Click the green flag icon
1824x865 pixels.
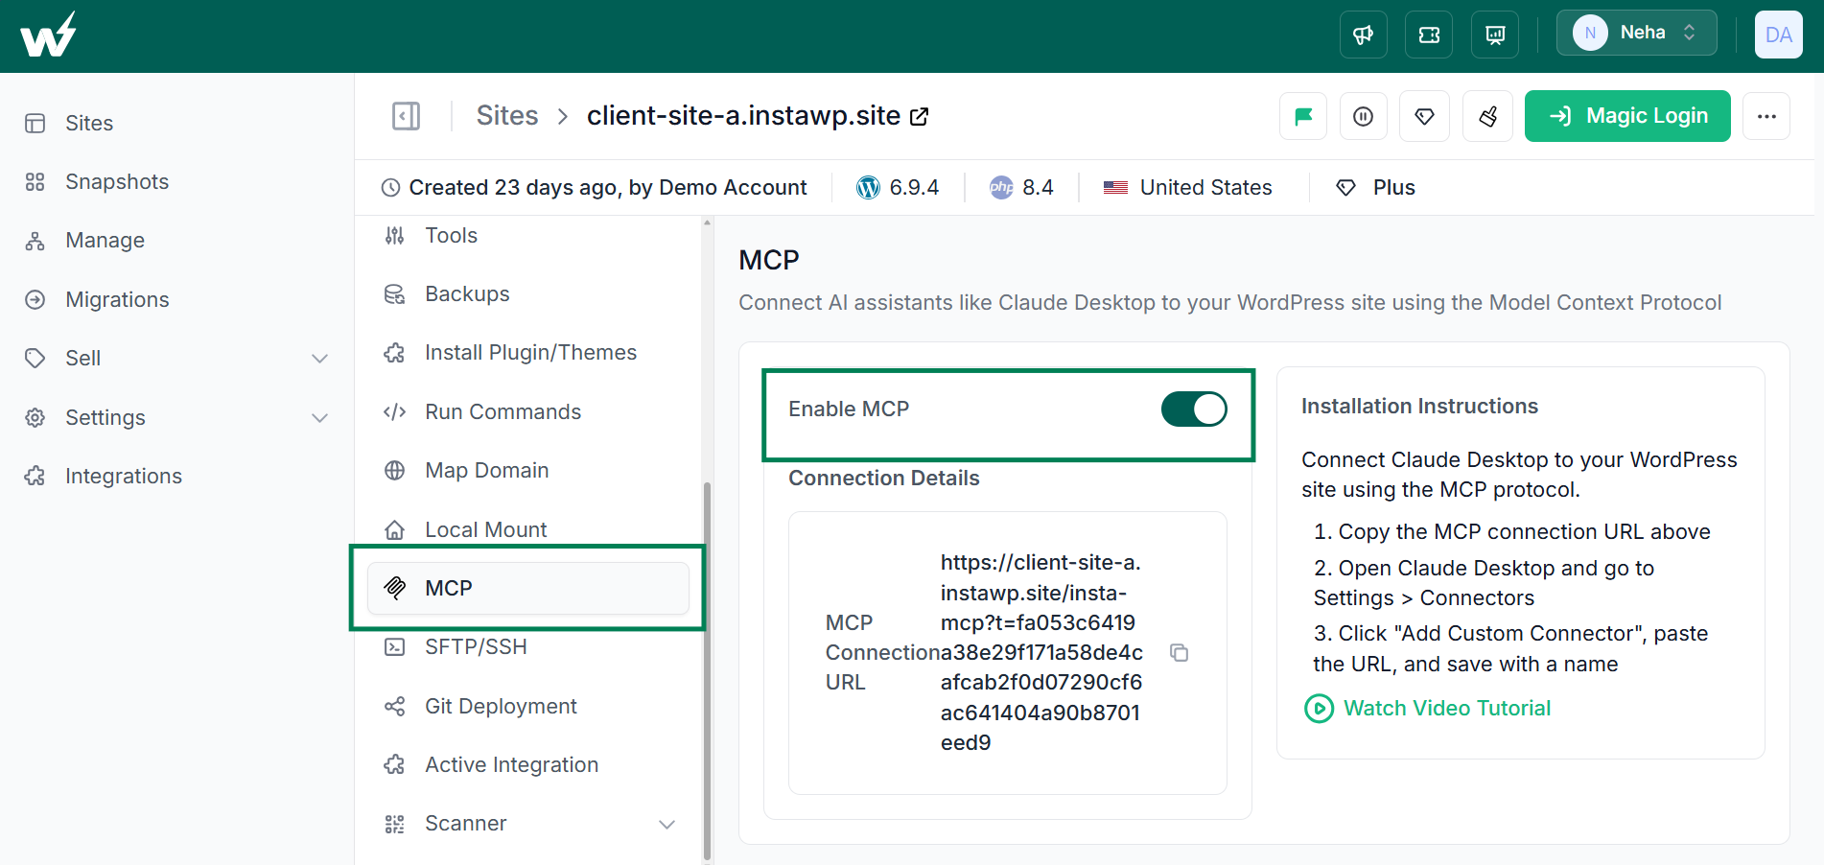coord(1303,116)
